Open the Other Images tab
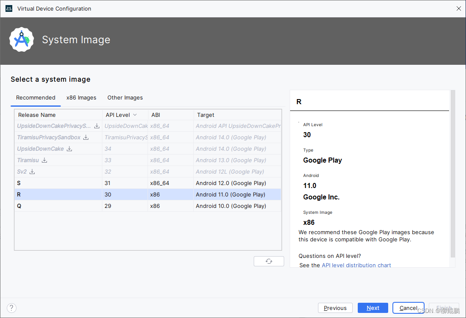Viewport: 466px width, 318px height. pyautogui.click(x=125, y=97)
